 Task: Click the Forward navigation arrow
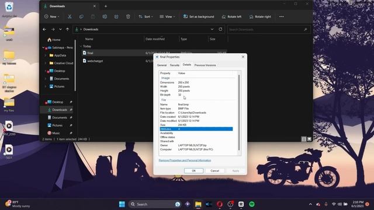(x=53, y=29)
